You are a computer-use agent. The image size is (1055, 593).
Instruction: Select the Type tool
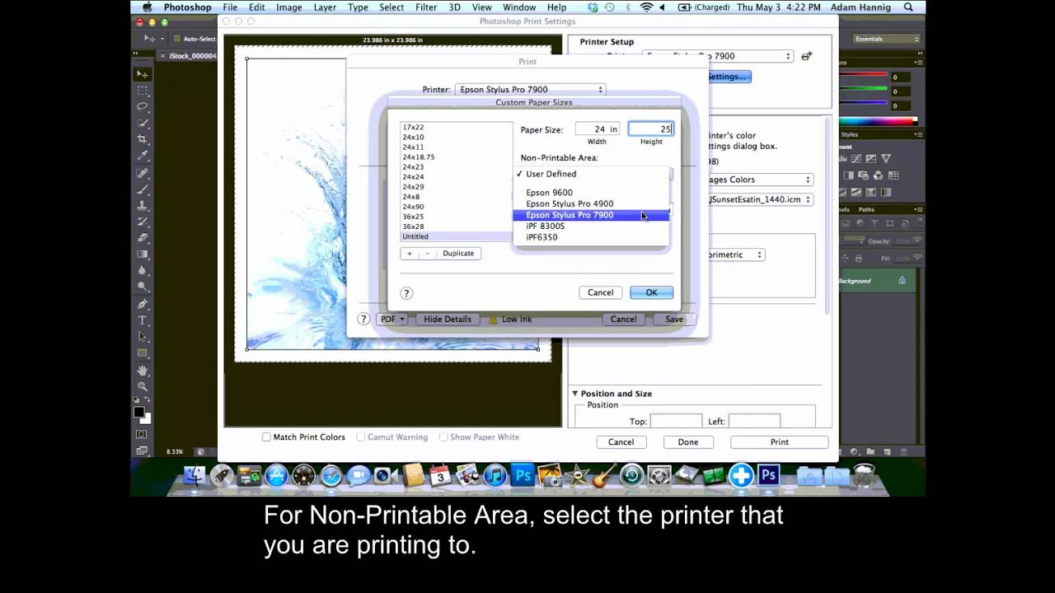(x=143, y=320)
